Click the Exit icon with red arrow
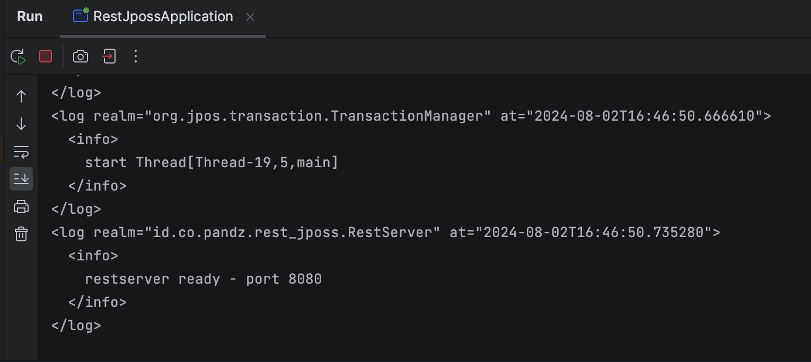811x362 pixels. [x=109, y=56]
